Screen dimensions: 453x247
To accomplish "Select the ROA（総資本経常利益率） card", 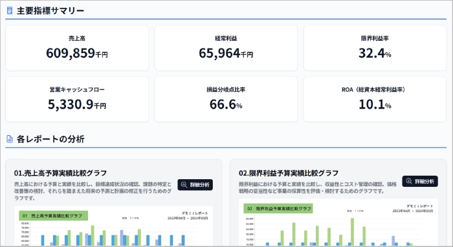I will pyautogui.click(x=375, y=100).
